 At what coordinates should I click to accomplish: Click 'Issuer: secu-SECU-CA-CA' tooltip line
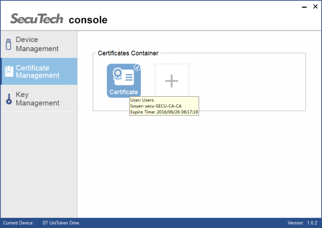(x=156, y=106)
